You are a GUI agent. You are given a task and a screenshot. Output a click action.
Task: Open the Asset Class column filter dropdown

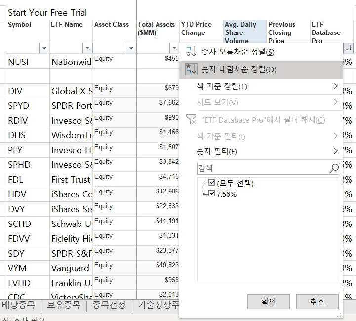coord(131,48)
